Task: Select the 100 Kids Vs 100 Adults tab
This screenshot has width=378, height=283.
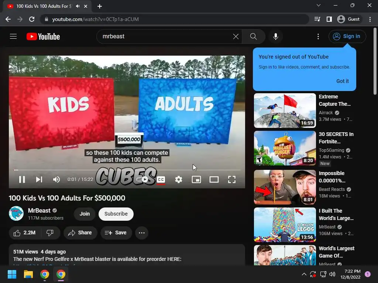Action: (44, 6)
